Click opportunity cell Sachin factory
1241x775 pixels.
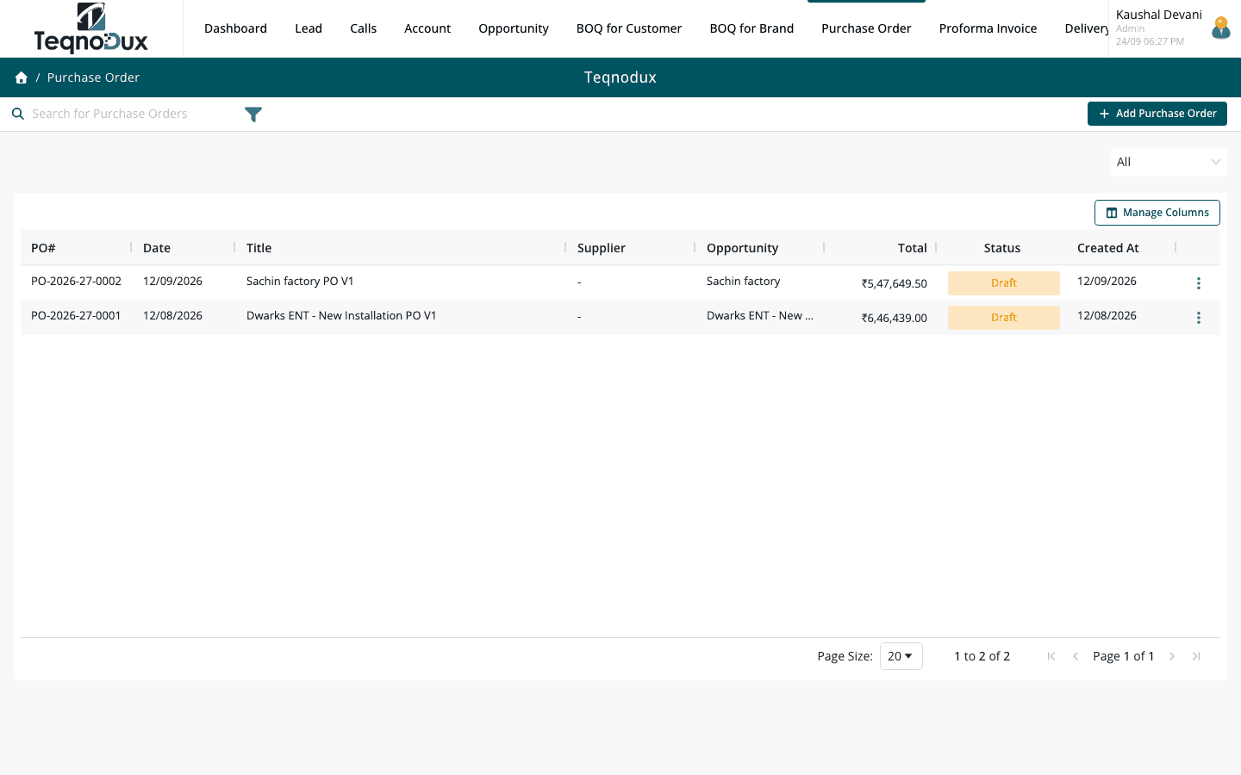[x=743, y=282]
